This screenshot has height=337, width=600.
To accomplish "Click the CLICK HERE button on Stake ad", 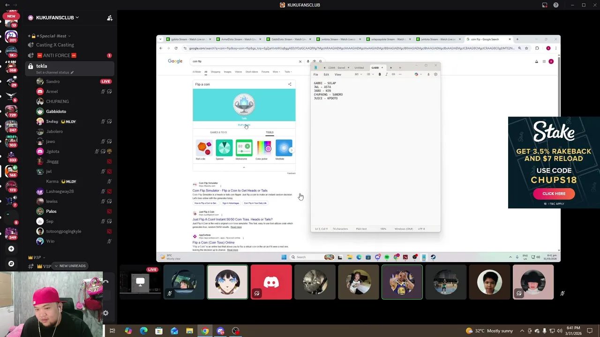I will [554, 194].
